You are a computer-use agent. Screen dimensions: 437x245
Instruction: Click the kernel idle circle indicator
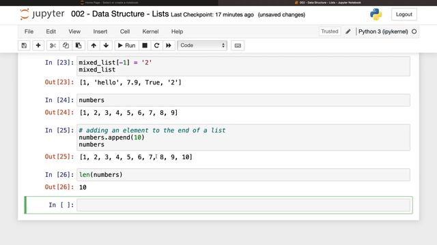point(414,31)
